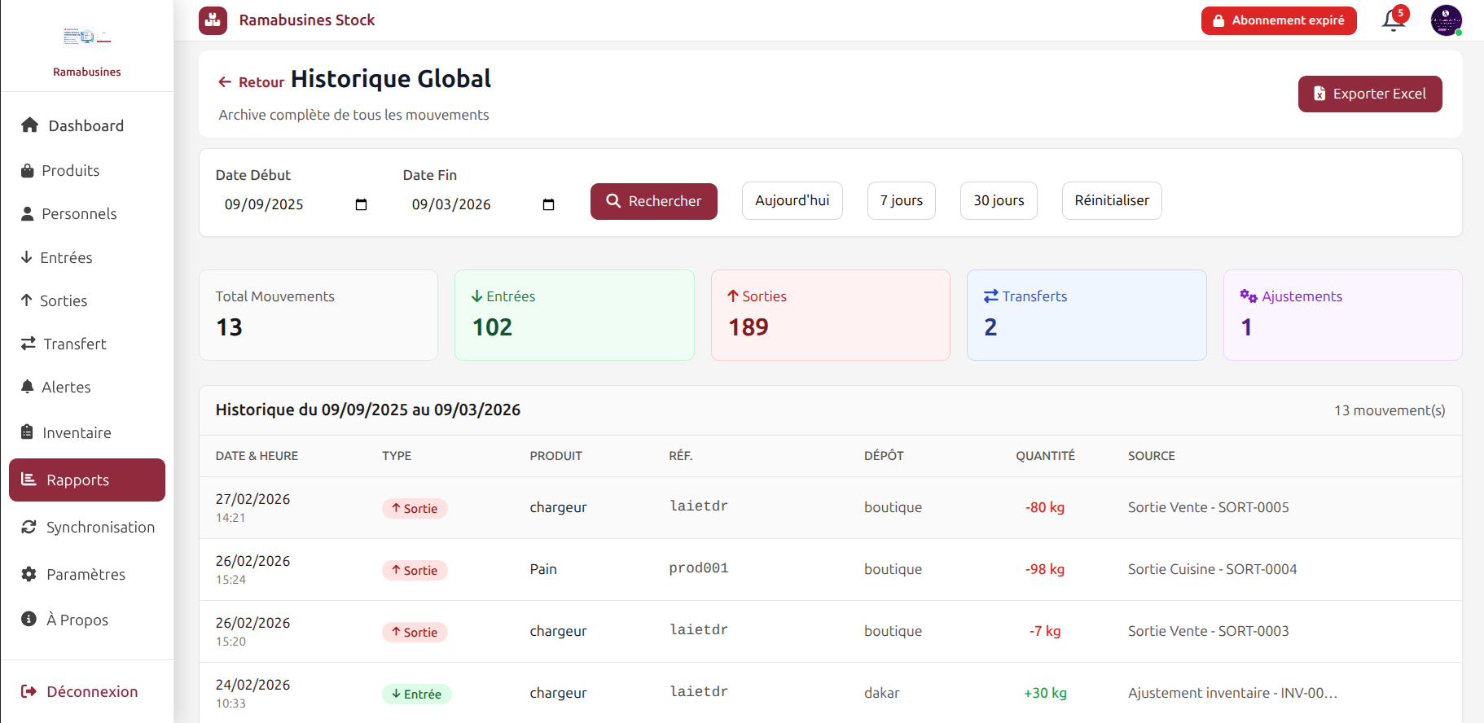Click the Ramabusines company logo thumbnail

point(86,37)
